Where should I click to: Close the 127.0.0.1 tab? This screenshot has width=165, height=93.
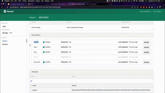tap(108, 4)
